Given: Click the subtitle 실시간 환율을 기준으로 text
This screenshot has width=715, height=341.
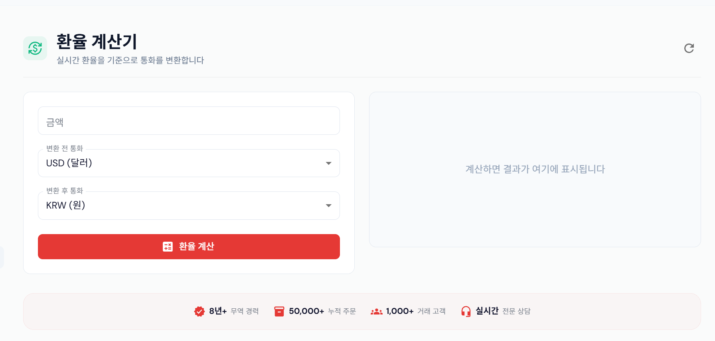Looking at the screenshot, I should click(x=97, y=60).
